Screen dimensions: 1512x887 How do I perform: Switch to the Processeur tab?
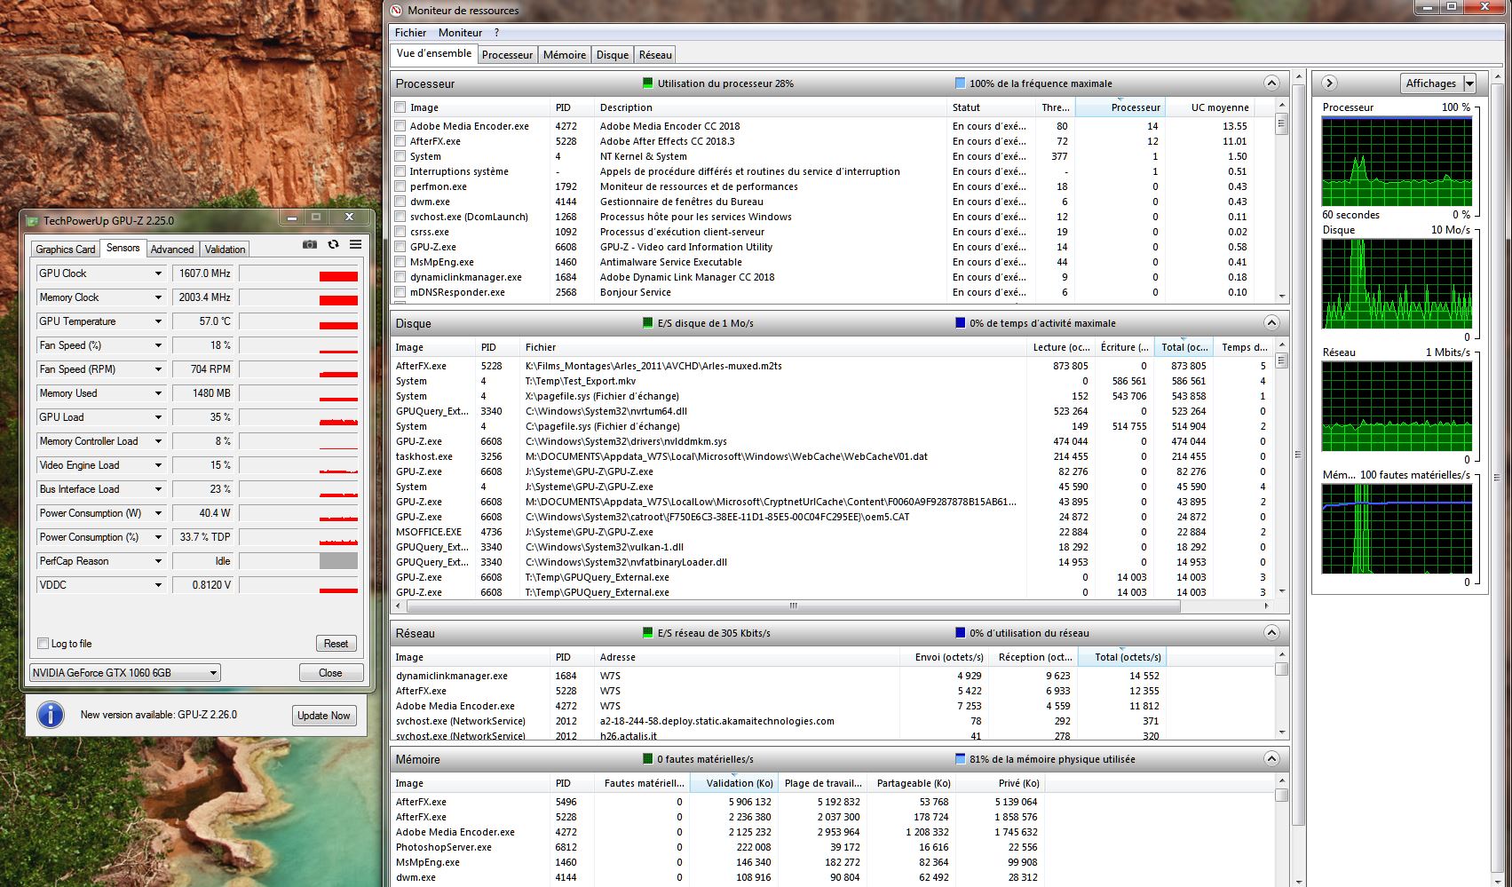507,55
